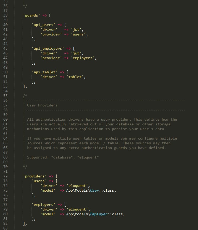Image resolution: width=198 pixels, height=230 pixels.
Task: Click 'eloquent' value on line 74
Action: [77, 186]
